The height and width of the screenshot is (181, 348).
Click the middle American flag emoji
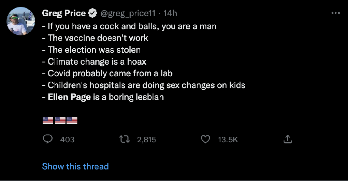pos(60,120)
